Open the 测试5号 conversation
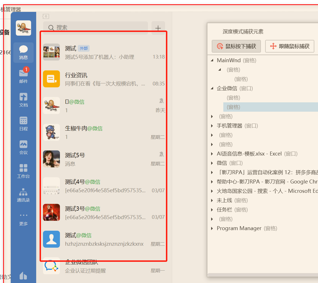318x283 pixels. tap(104, 159)
